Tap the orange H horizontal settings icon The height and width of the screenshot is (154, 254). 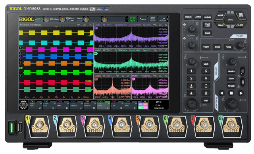point(46,19)
